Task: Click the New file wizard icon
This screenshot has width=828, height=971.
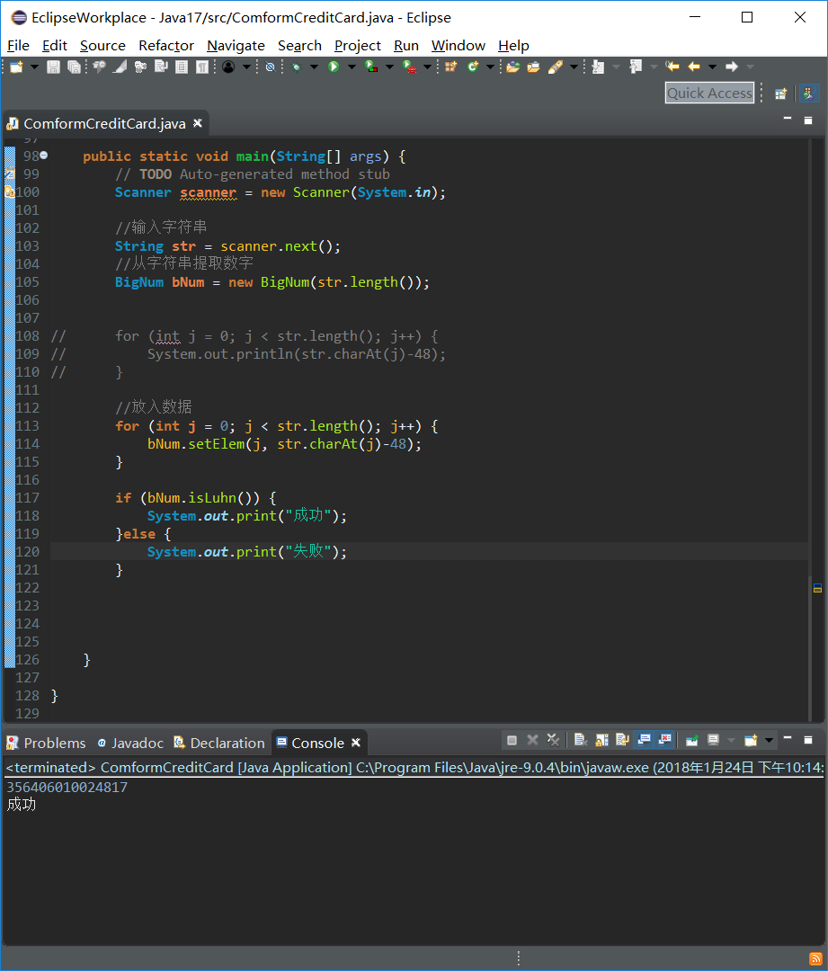Action: click(17, 67)
